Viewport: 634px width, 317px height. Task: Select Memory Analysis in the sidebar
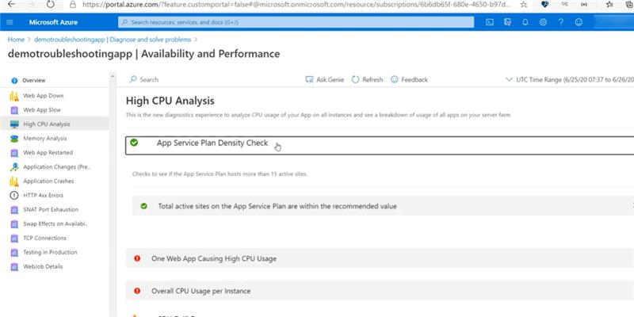pyautogui.click(x=45, y=138)
